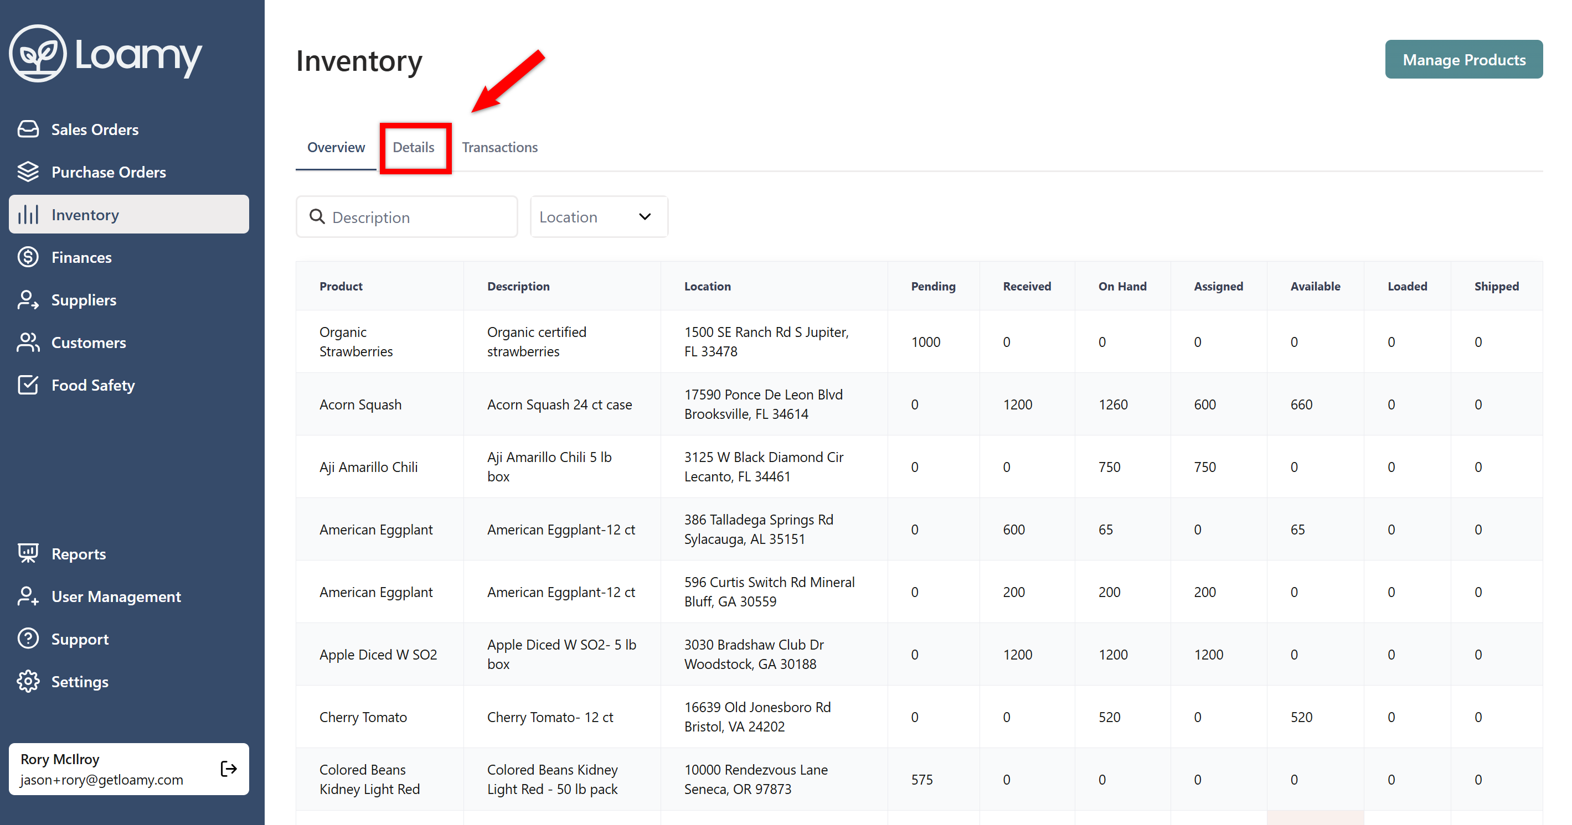Click the Settings gear icon
1572x825 pixels.
click(x=28, y=682)
